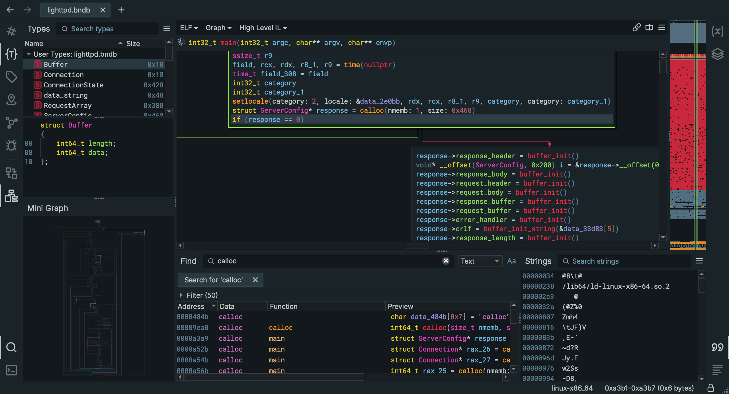Expand the Filter (50) section
Image resolution: width=729 pixels, height=394 pixels.
(x=181, y=295)
